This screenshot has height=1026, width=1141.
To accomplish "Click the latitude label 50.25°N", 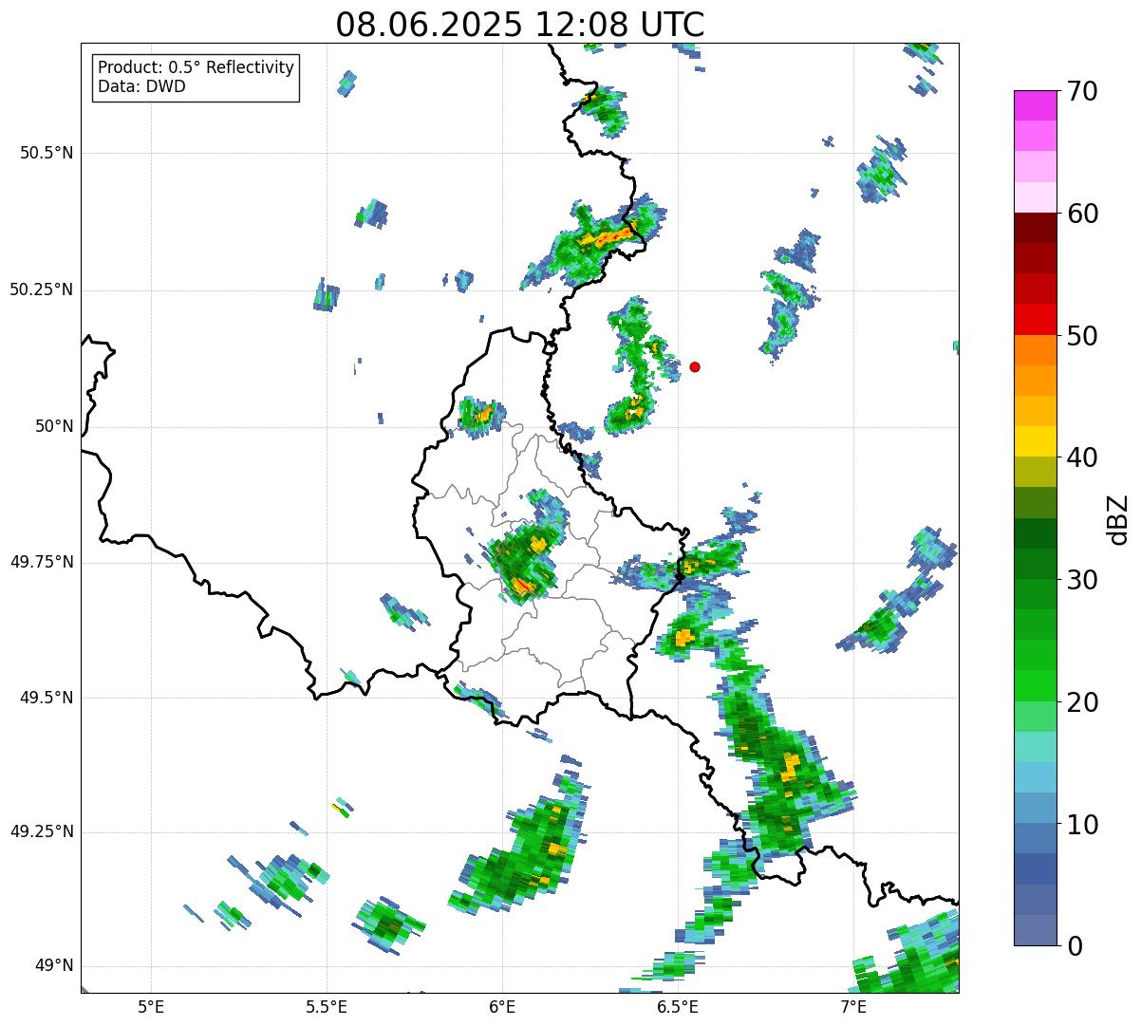I will pyautogui.click(x=42, y=289).
